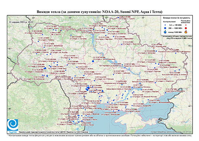Click the topmost blue 11,53 МВт marker
The height and width of the screenshot is (141, 199).
click(118, 17)
